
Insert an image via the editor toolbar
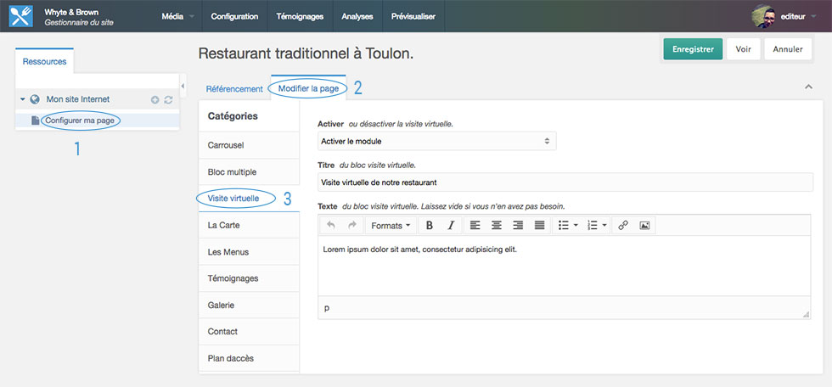tap(644, 226)
